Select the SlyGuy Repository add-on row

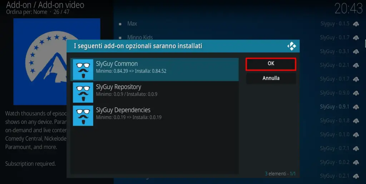click(x=154, y=93)
